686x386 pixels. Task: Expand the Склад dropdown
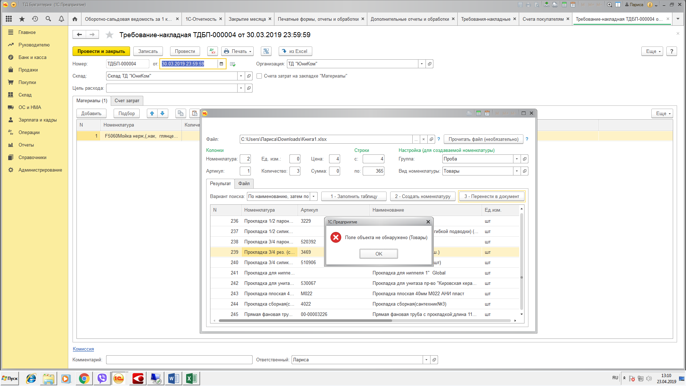(x=241, y=76)
